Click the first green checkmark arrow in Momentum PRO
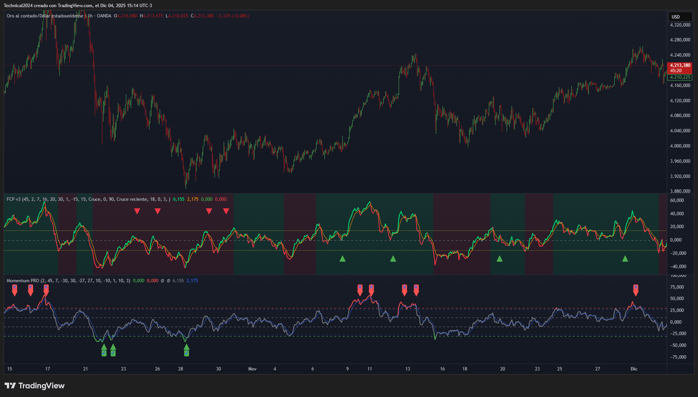This screenshot has width=698, height=397. [104, 350]
